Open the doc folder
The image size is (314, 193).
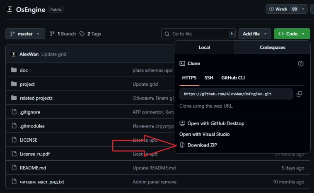24,70
